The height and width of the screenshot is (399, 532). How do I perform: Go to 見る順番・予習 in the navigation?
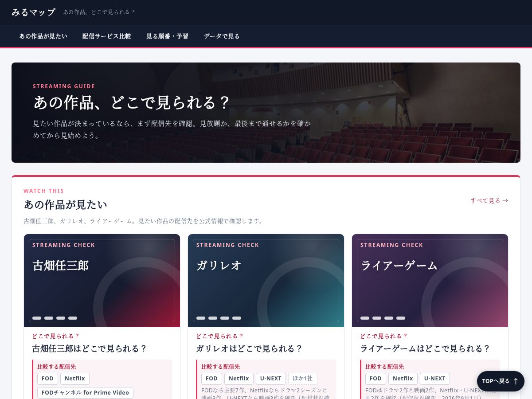[x=167, y=36]
